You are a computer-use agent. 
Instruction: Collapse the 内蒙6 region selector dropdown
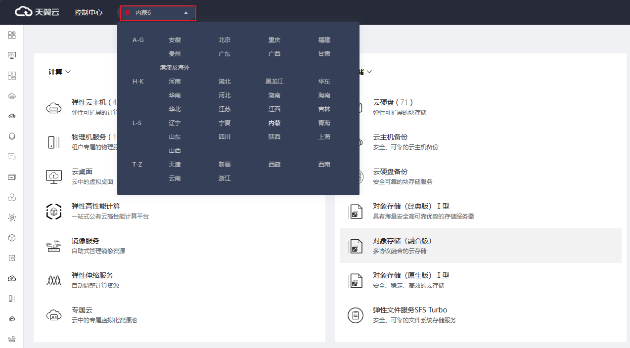(x=186, y=13)
